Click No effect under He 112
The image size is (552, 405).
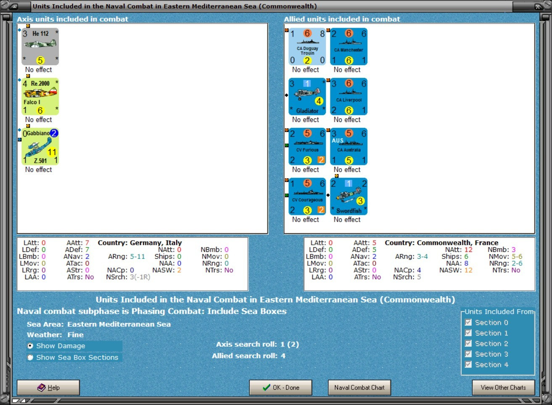pyautogui.click(x=39, y=70)
